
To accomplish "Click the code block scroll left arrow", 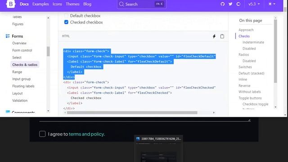I will click(65, 112).
